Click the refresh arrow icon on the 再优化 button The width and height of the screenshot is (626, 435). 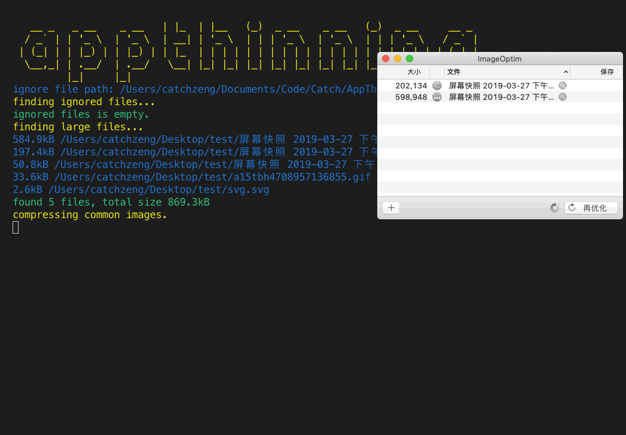[x=572, y=207]
